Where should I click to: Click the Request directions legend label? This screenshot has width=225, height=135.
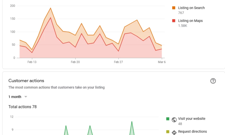[x=192, y=132]
